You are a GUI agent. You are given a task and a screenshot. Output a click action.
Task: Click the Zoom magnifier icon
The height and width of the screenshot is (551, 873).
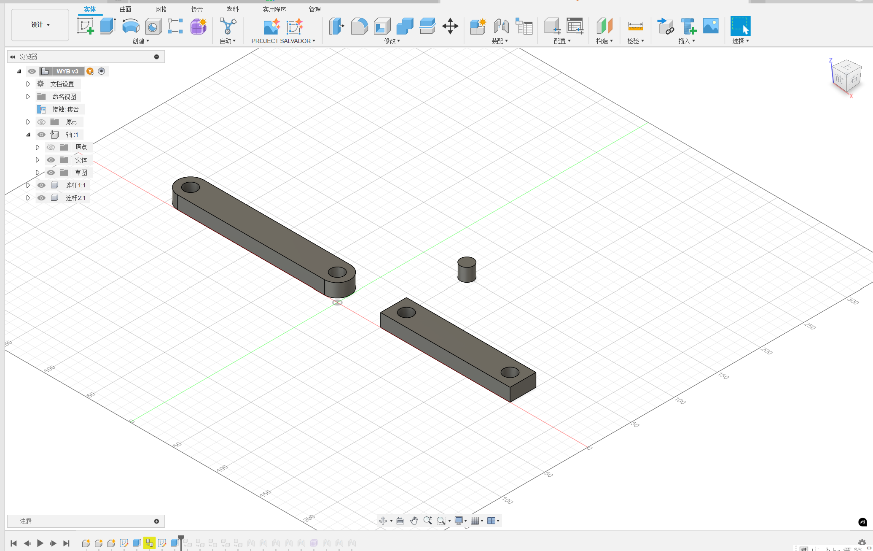(427, 521)
